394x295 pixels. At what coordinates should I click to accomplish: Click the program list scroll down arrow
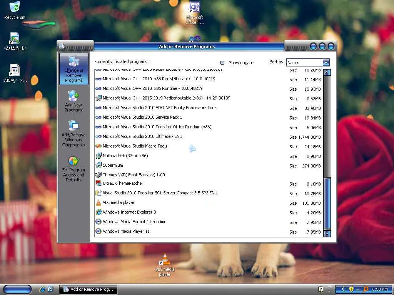click(x=327, y=234)
